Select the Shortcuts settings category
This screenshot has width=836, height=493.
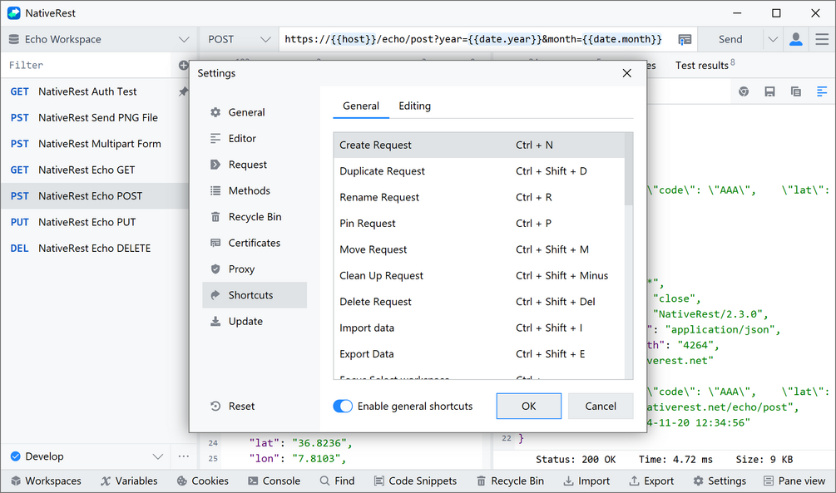255,295
